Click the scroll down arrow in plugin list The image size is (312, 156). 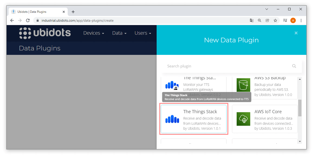point(300,141)
